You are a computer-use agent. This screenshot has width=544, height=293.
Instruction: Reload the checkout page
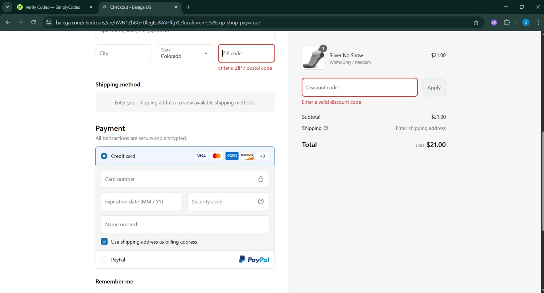[33, 22]
